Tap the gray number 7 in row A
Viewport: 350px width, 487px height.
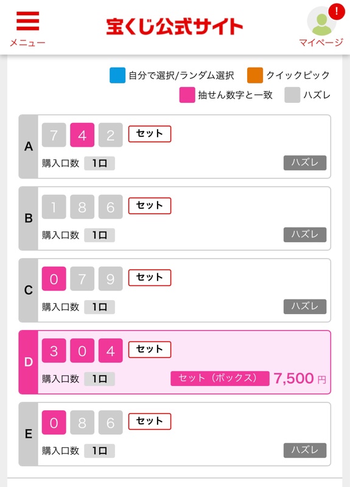(54, 135)
